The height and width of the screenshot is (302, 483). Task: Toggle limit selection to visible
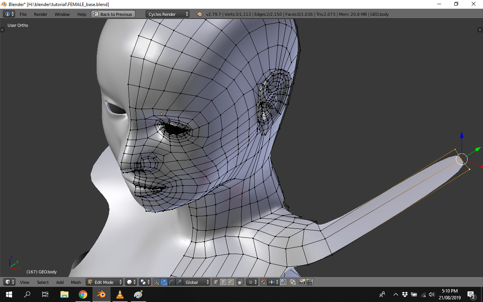240,282
